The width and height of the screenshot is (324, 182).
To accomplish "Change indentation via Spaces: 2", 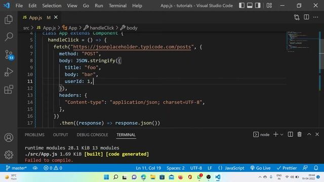I will pos(176,168).
